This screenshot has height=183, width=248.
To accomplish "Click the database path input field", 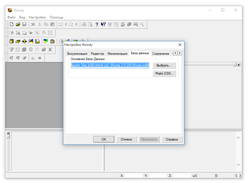I will [110, 65].
